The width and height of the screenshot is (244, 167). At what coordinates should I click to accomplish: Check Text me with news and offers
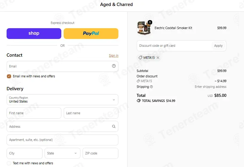point(9,163)
